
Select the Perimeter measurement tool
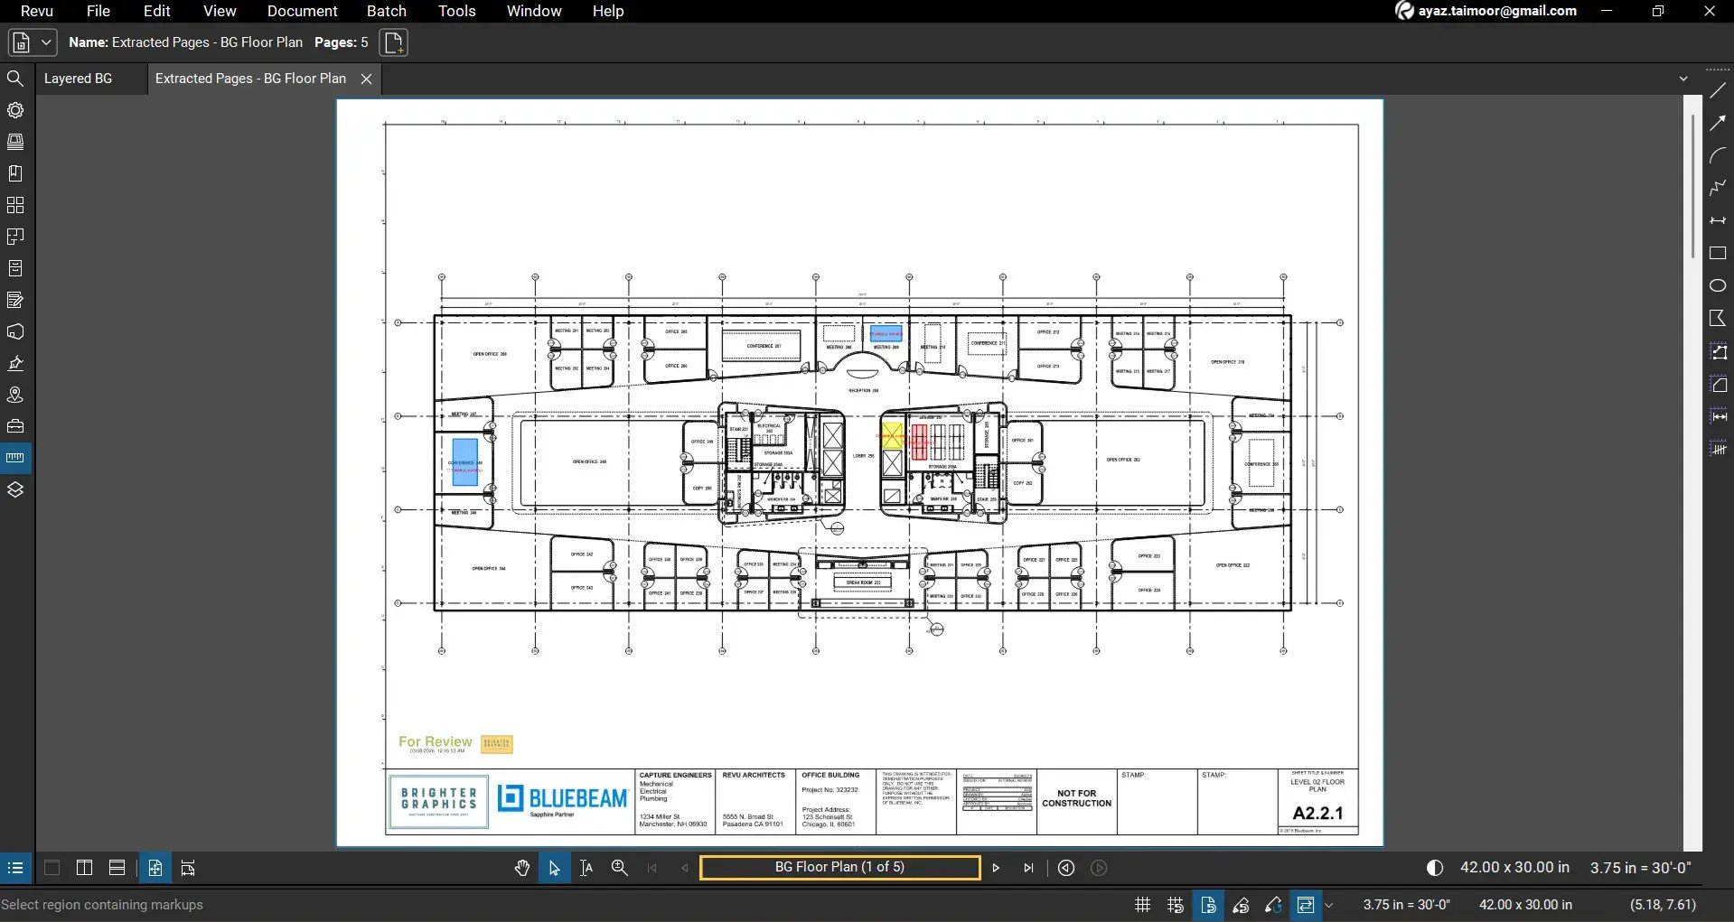(1718, 351)
